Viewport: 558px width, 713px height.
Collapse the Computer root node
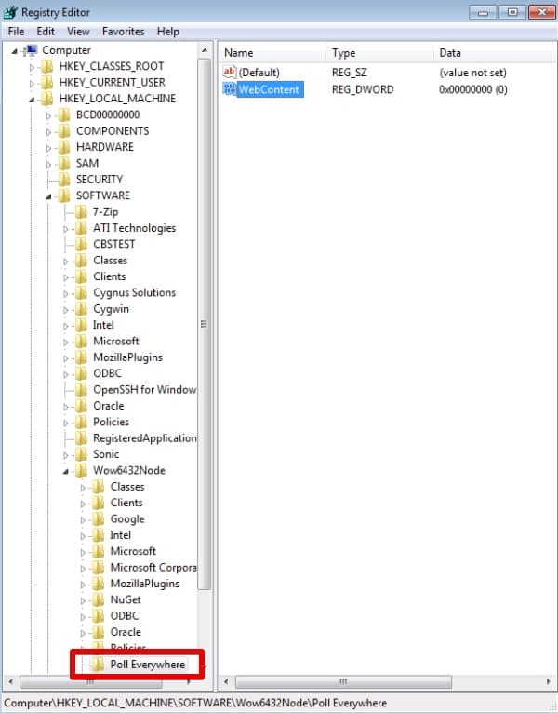coord(15,51)
